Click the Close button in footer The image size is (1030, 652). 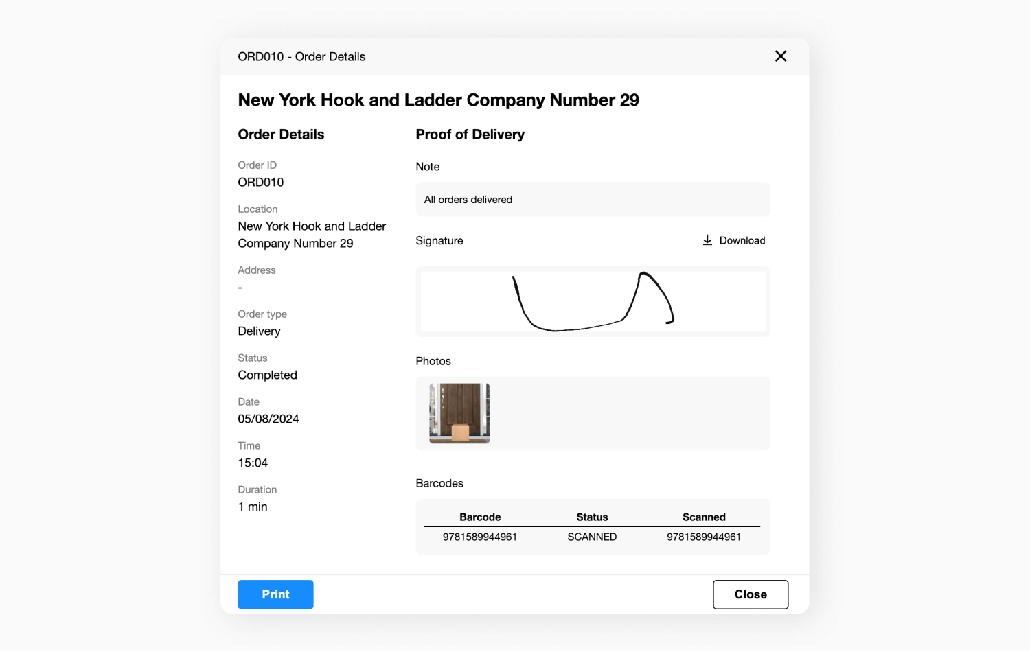(x=750, y=594)
